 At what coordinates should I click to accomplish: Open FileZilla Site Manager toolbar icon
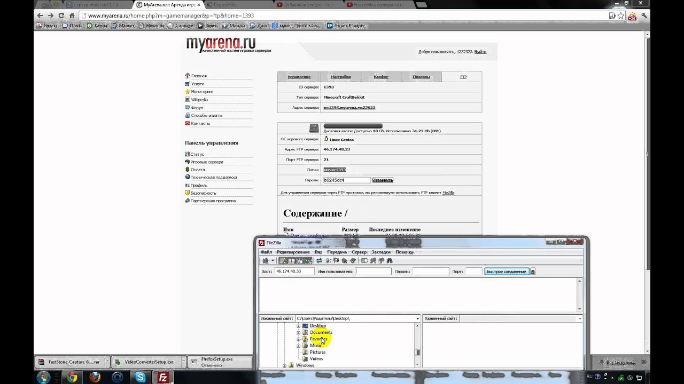point(265,261)
